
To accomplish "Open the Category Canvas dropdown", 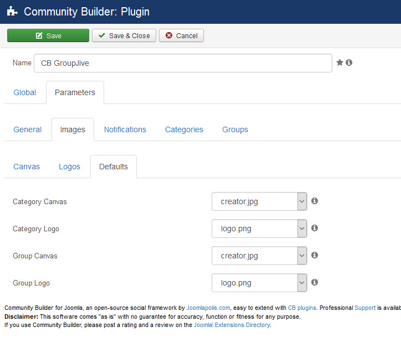I will [259, 201].
